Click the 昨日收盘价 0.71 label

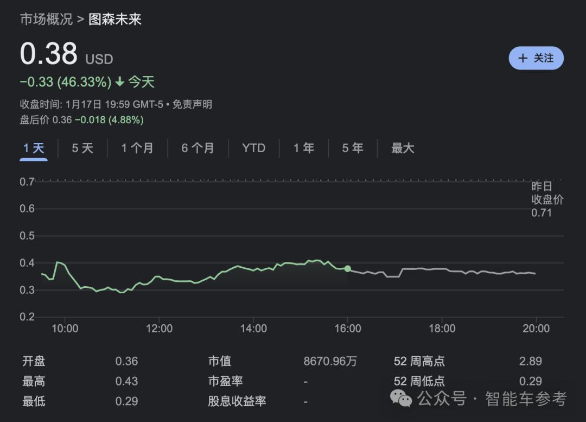547,199
